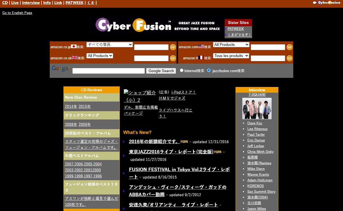Open くまがでるぞ！ sister site link
The image size is (343, 211).
pyautogui.click(x=239, y=35)
